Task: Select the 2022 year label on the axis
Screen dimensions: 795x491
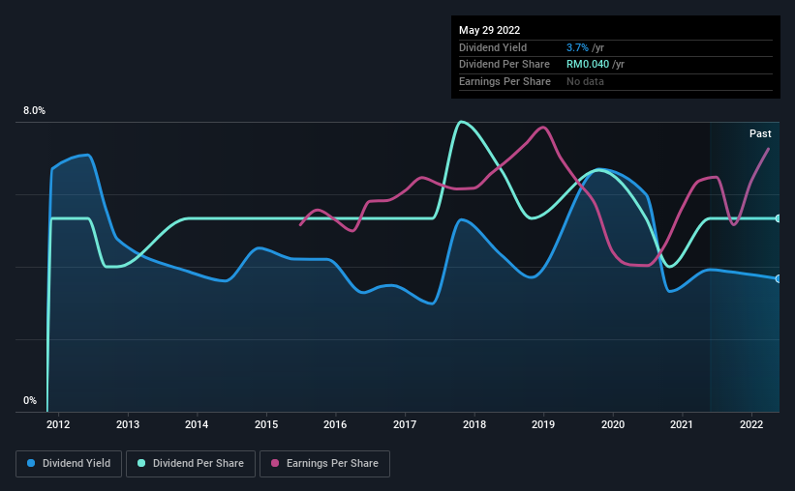Action: 752,424
